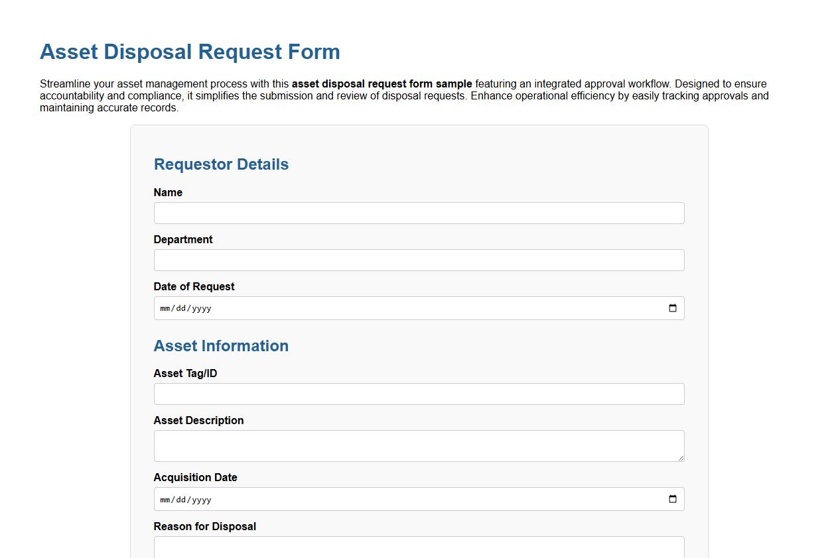This screenshot has width=838, height=558.
Task: Click inside the Asset Description text area
Action: (419, 445)
